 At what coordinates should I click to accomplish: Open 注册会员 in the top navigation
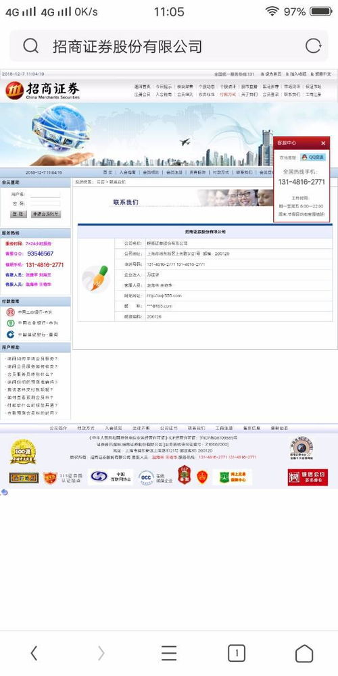tap(142, 94)
